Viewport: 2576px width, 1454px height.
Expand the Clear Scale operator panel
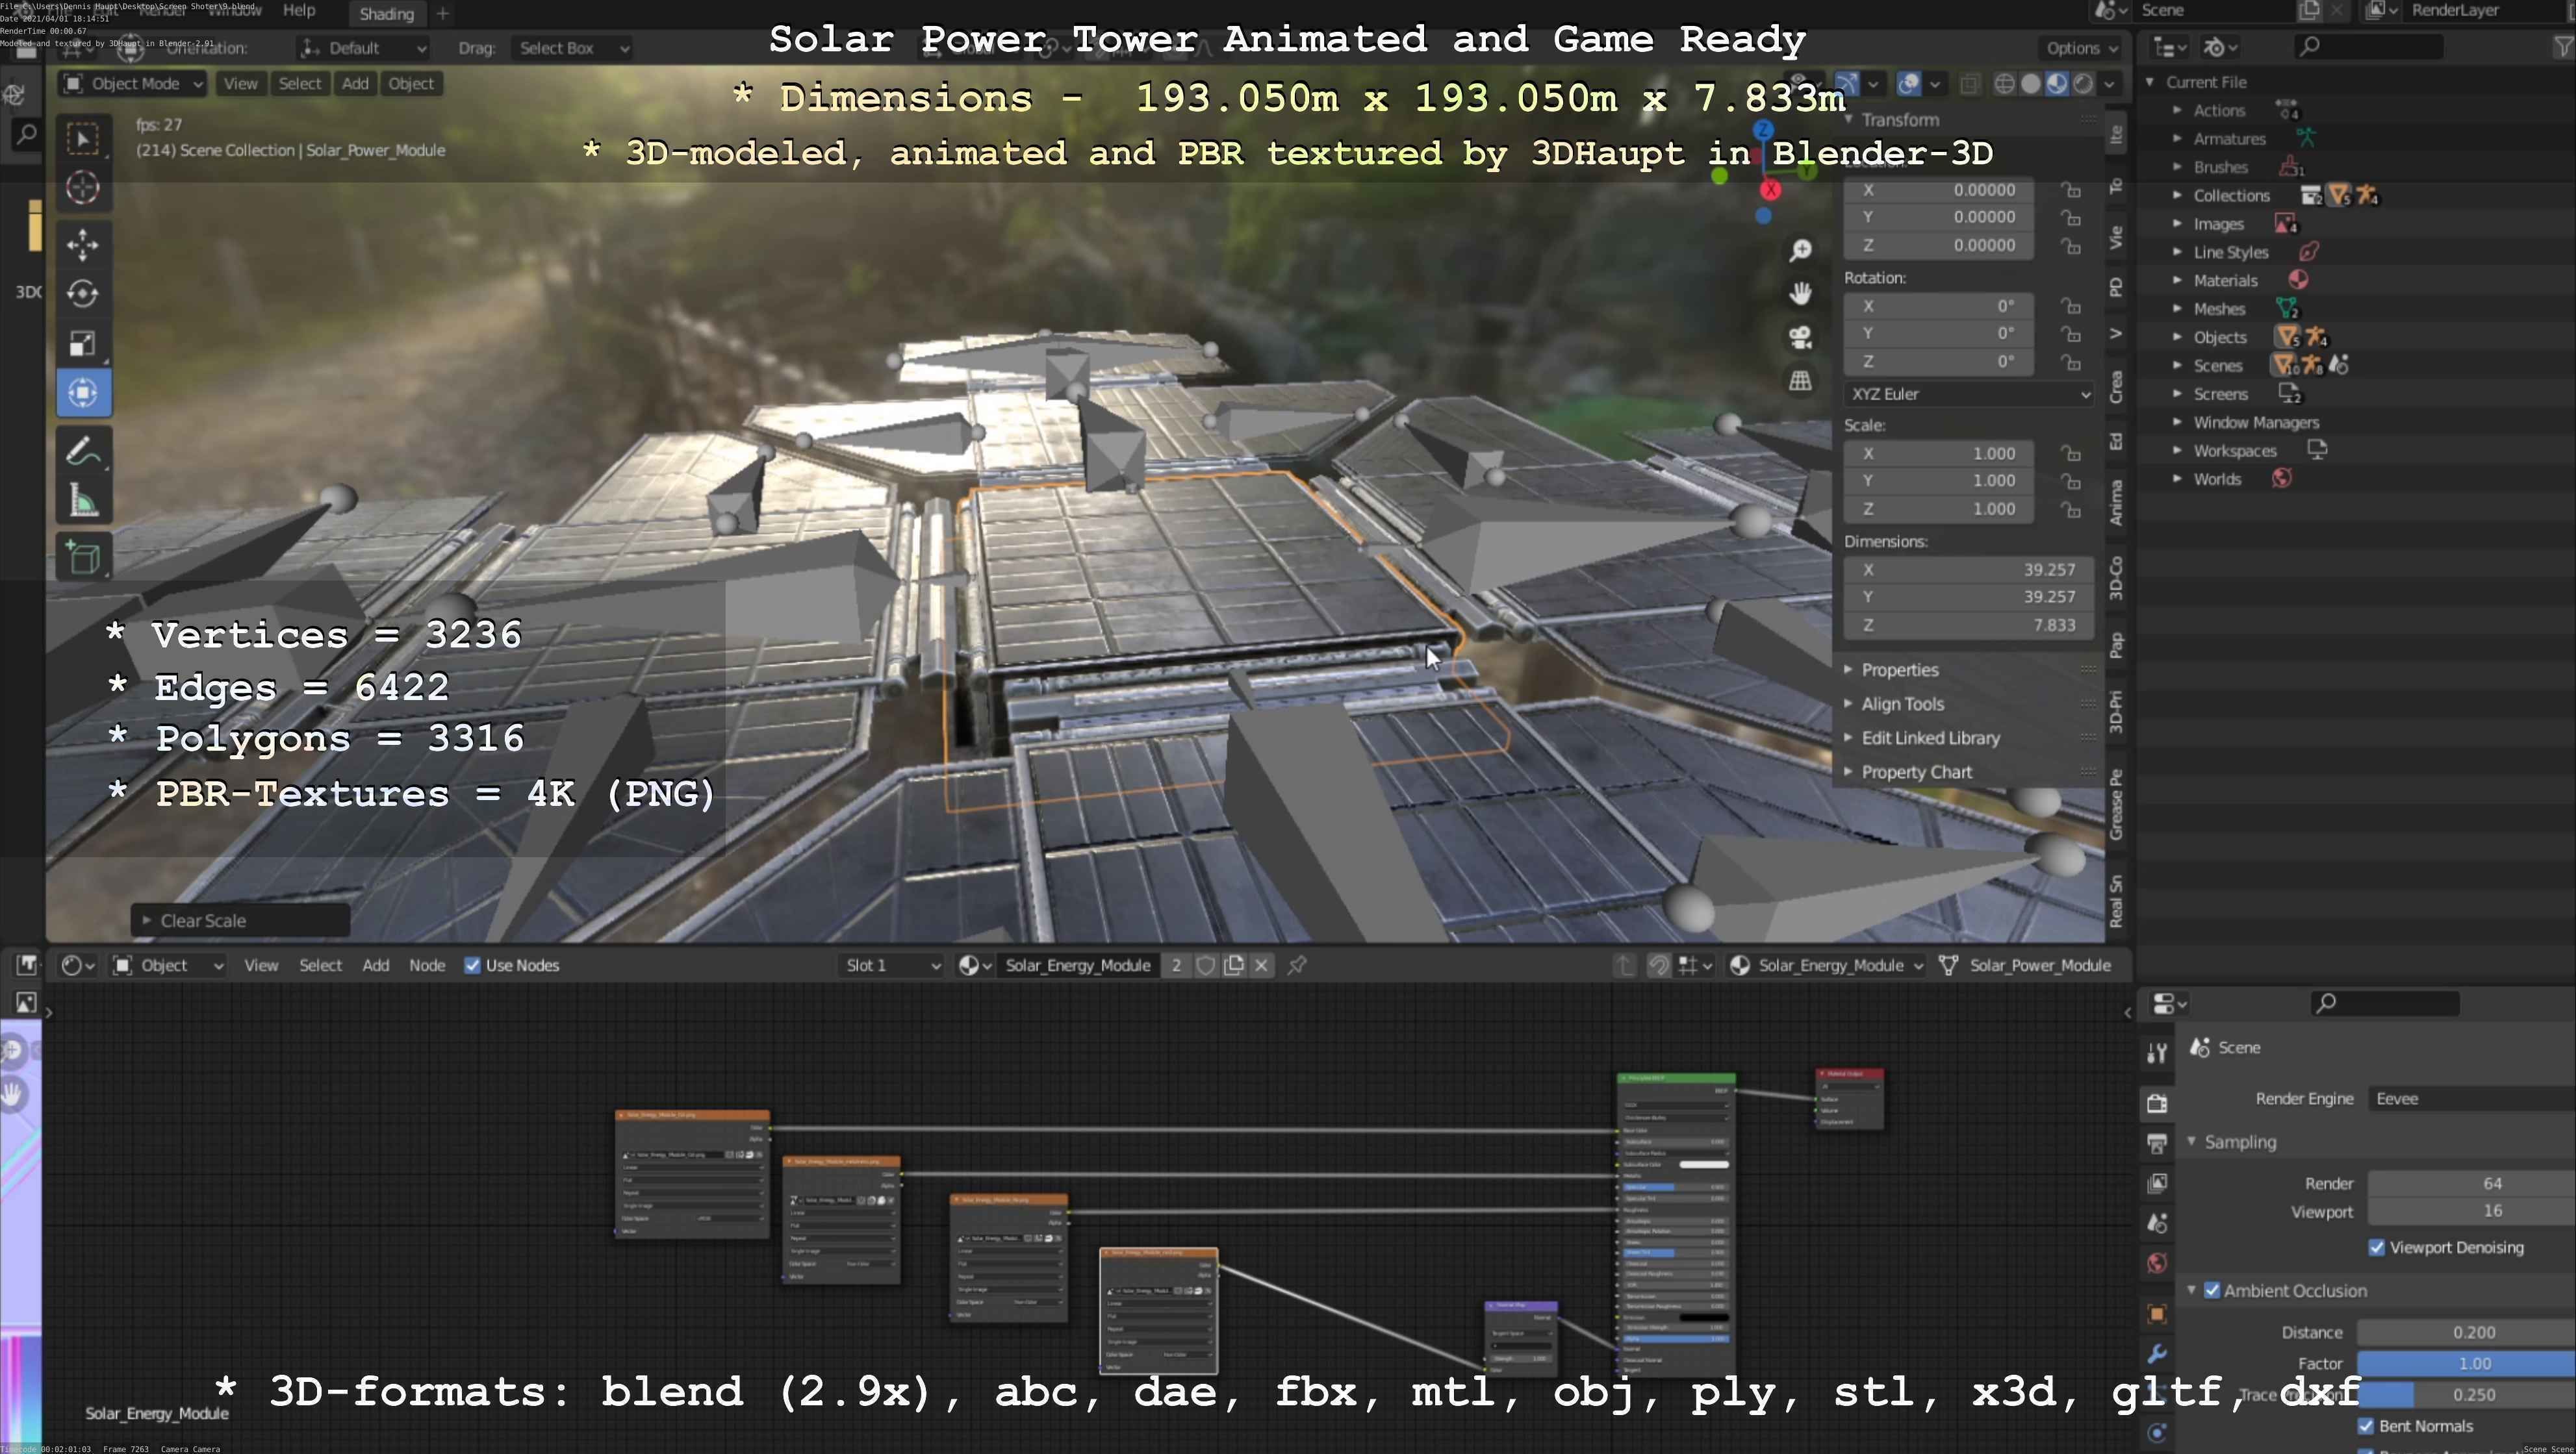point(147,920)
